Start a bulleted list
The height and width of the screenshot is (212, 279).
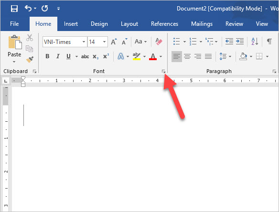tap(176, 42)
